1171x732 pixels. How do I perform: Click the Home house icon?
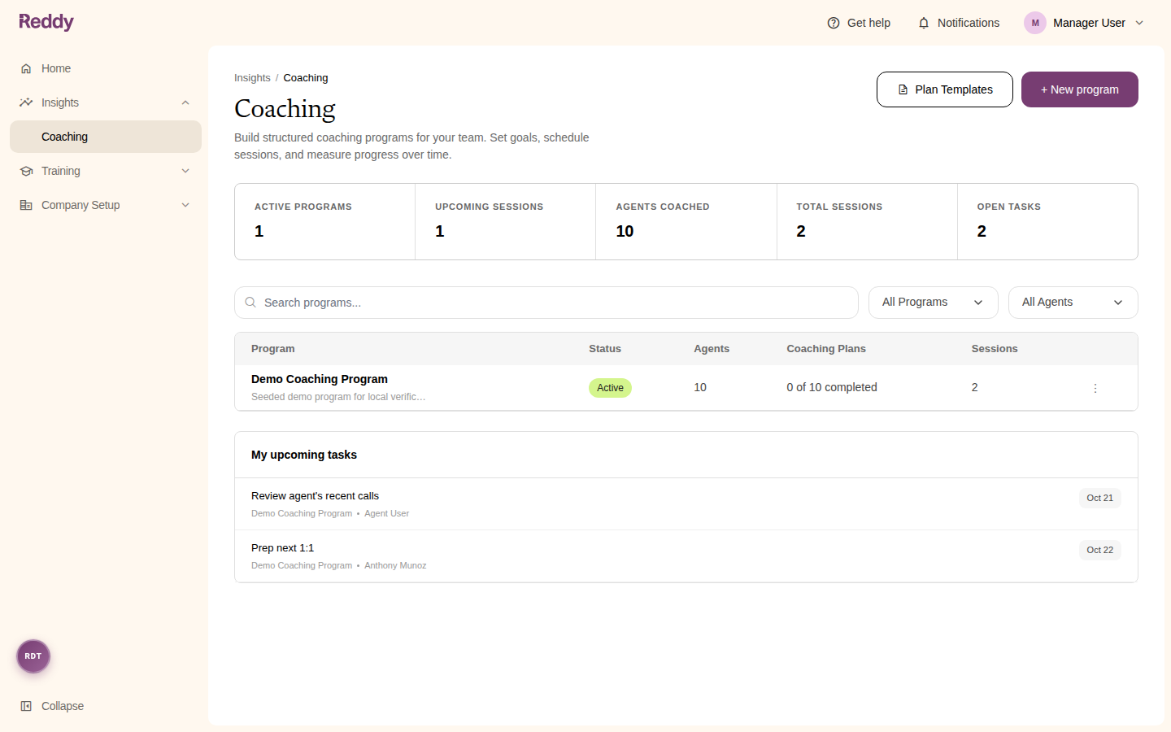coord(26,68)
